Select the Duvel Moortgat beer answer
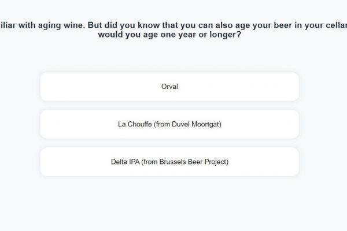Image resolution: width=347 pixels, height=231 pixels. pos(169,124)
